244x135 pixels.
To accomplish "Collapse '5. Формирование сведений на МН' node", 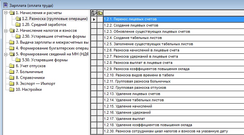I will (x=7, y=54).
